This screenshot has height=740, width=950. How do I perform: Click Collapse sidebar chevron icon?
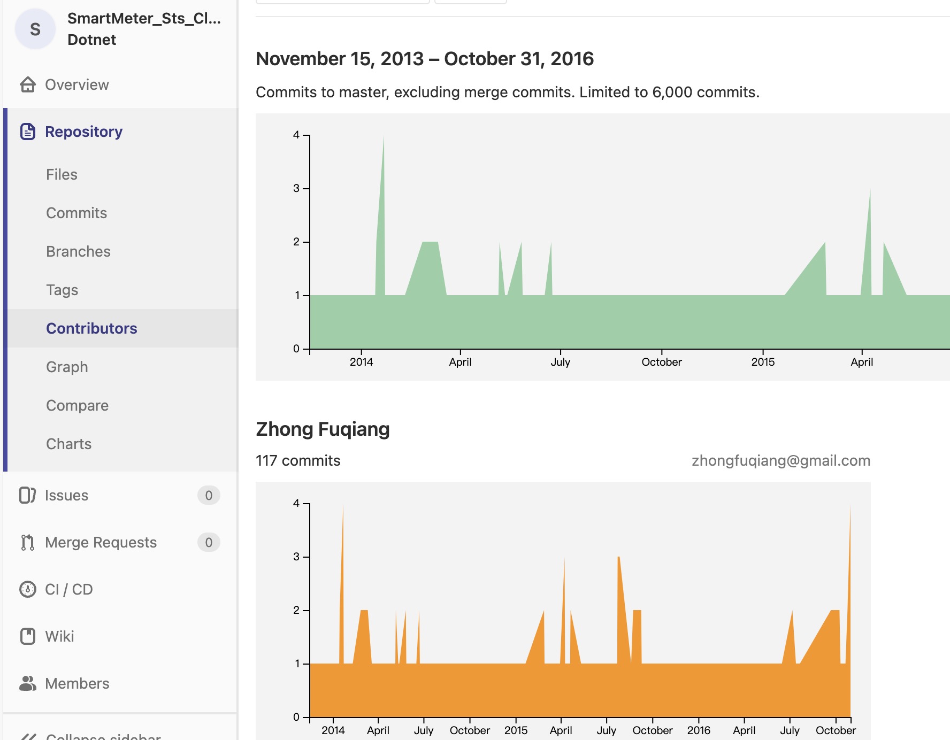28,737
